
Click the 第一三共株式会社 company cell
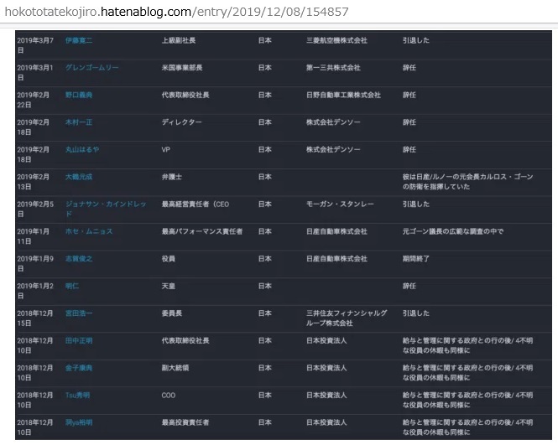pyautogui.click(x=333, y=68)
